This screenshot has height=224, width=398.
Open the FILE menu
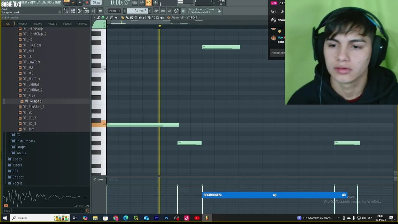4,2
